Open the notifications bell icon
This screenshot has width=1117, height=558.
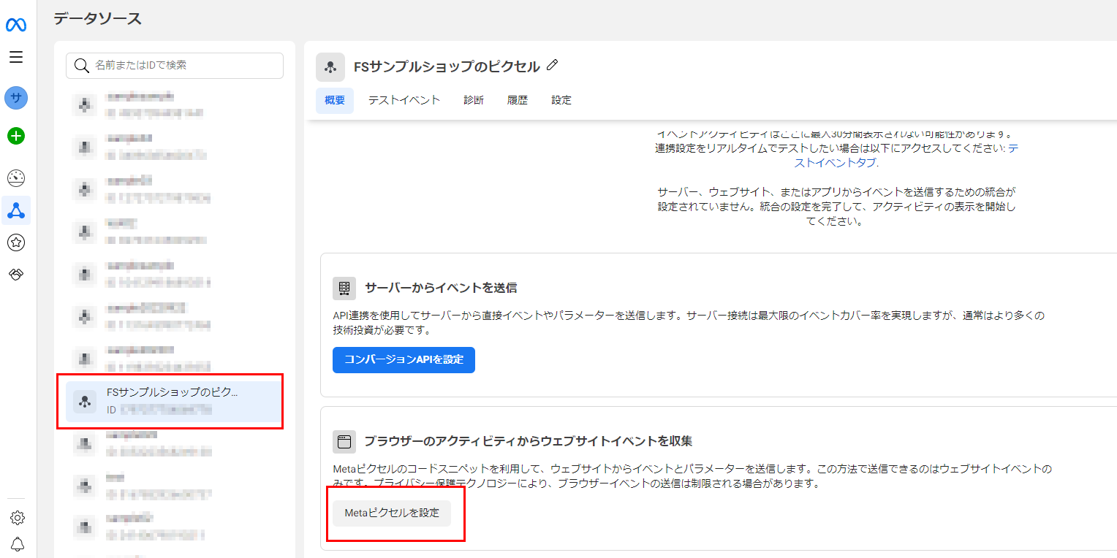pos(17,544)
